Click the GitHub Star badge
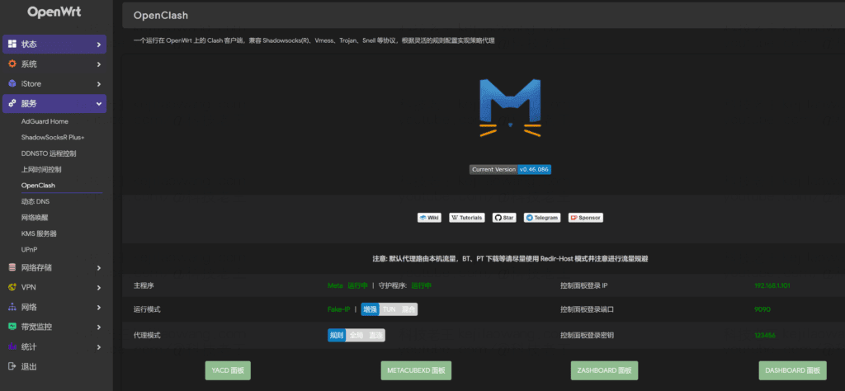845x391 pixels. [504, 218]
